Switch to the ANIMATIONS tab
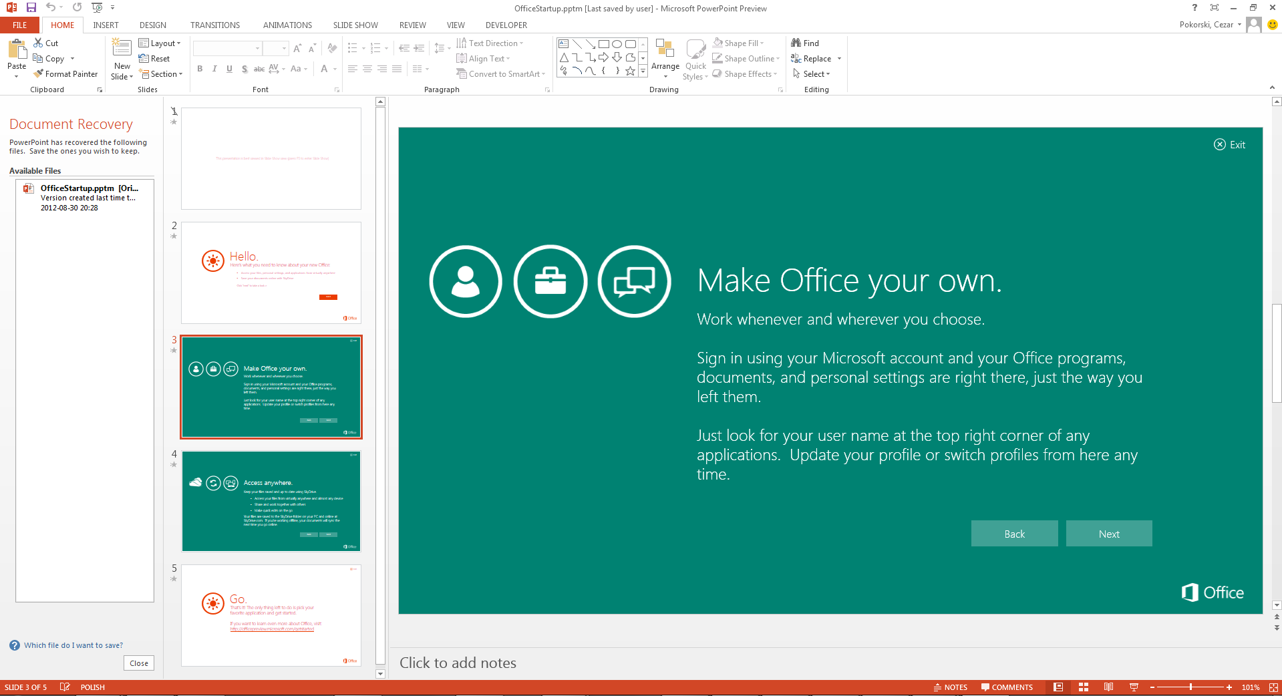Screen dimensions: 1282x696 click(287, 25)
